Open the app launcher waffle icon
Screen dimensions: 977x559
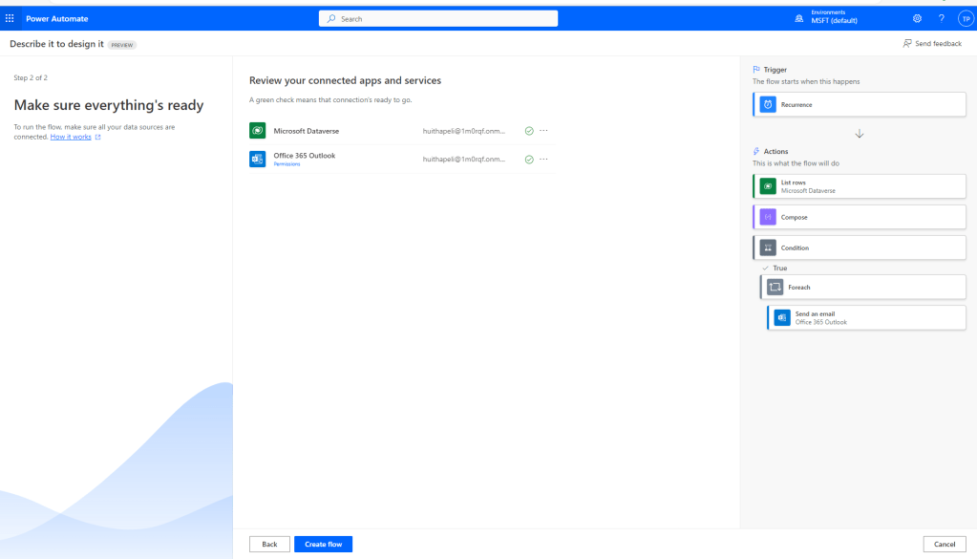10,18
